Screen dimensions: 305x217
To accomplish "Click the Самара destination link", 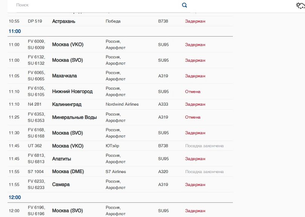I will [x=61, y=184].
